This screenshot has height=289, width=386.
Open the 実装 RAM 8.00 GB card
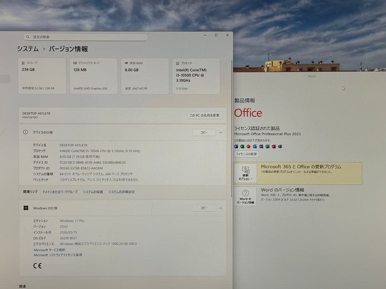coord(145,76)
